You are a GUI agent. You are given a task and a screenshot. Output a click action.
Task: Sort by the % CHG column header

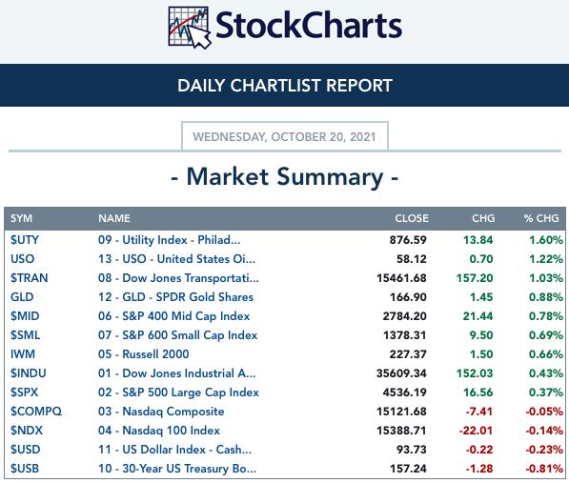[x=541, y=218]
